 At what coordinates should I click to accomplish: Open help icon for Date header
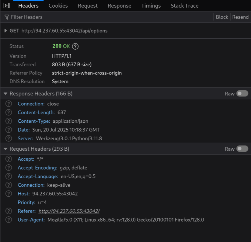[9, 130]
